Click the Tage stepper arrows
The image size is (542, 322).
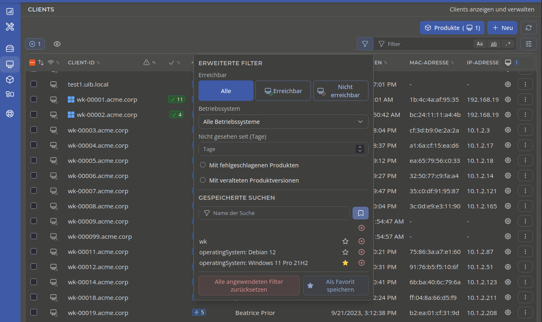pyautogui.click(x=360, y=149)
